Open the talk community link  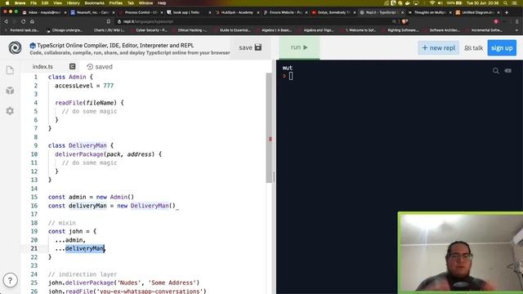tap(474, 48)
